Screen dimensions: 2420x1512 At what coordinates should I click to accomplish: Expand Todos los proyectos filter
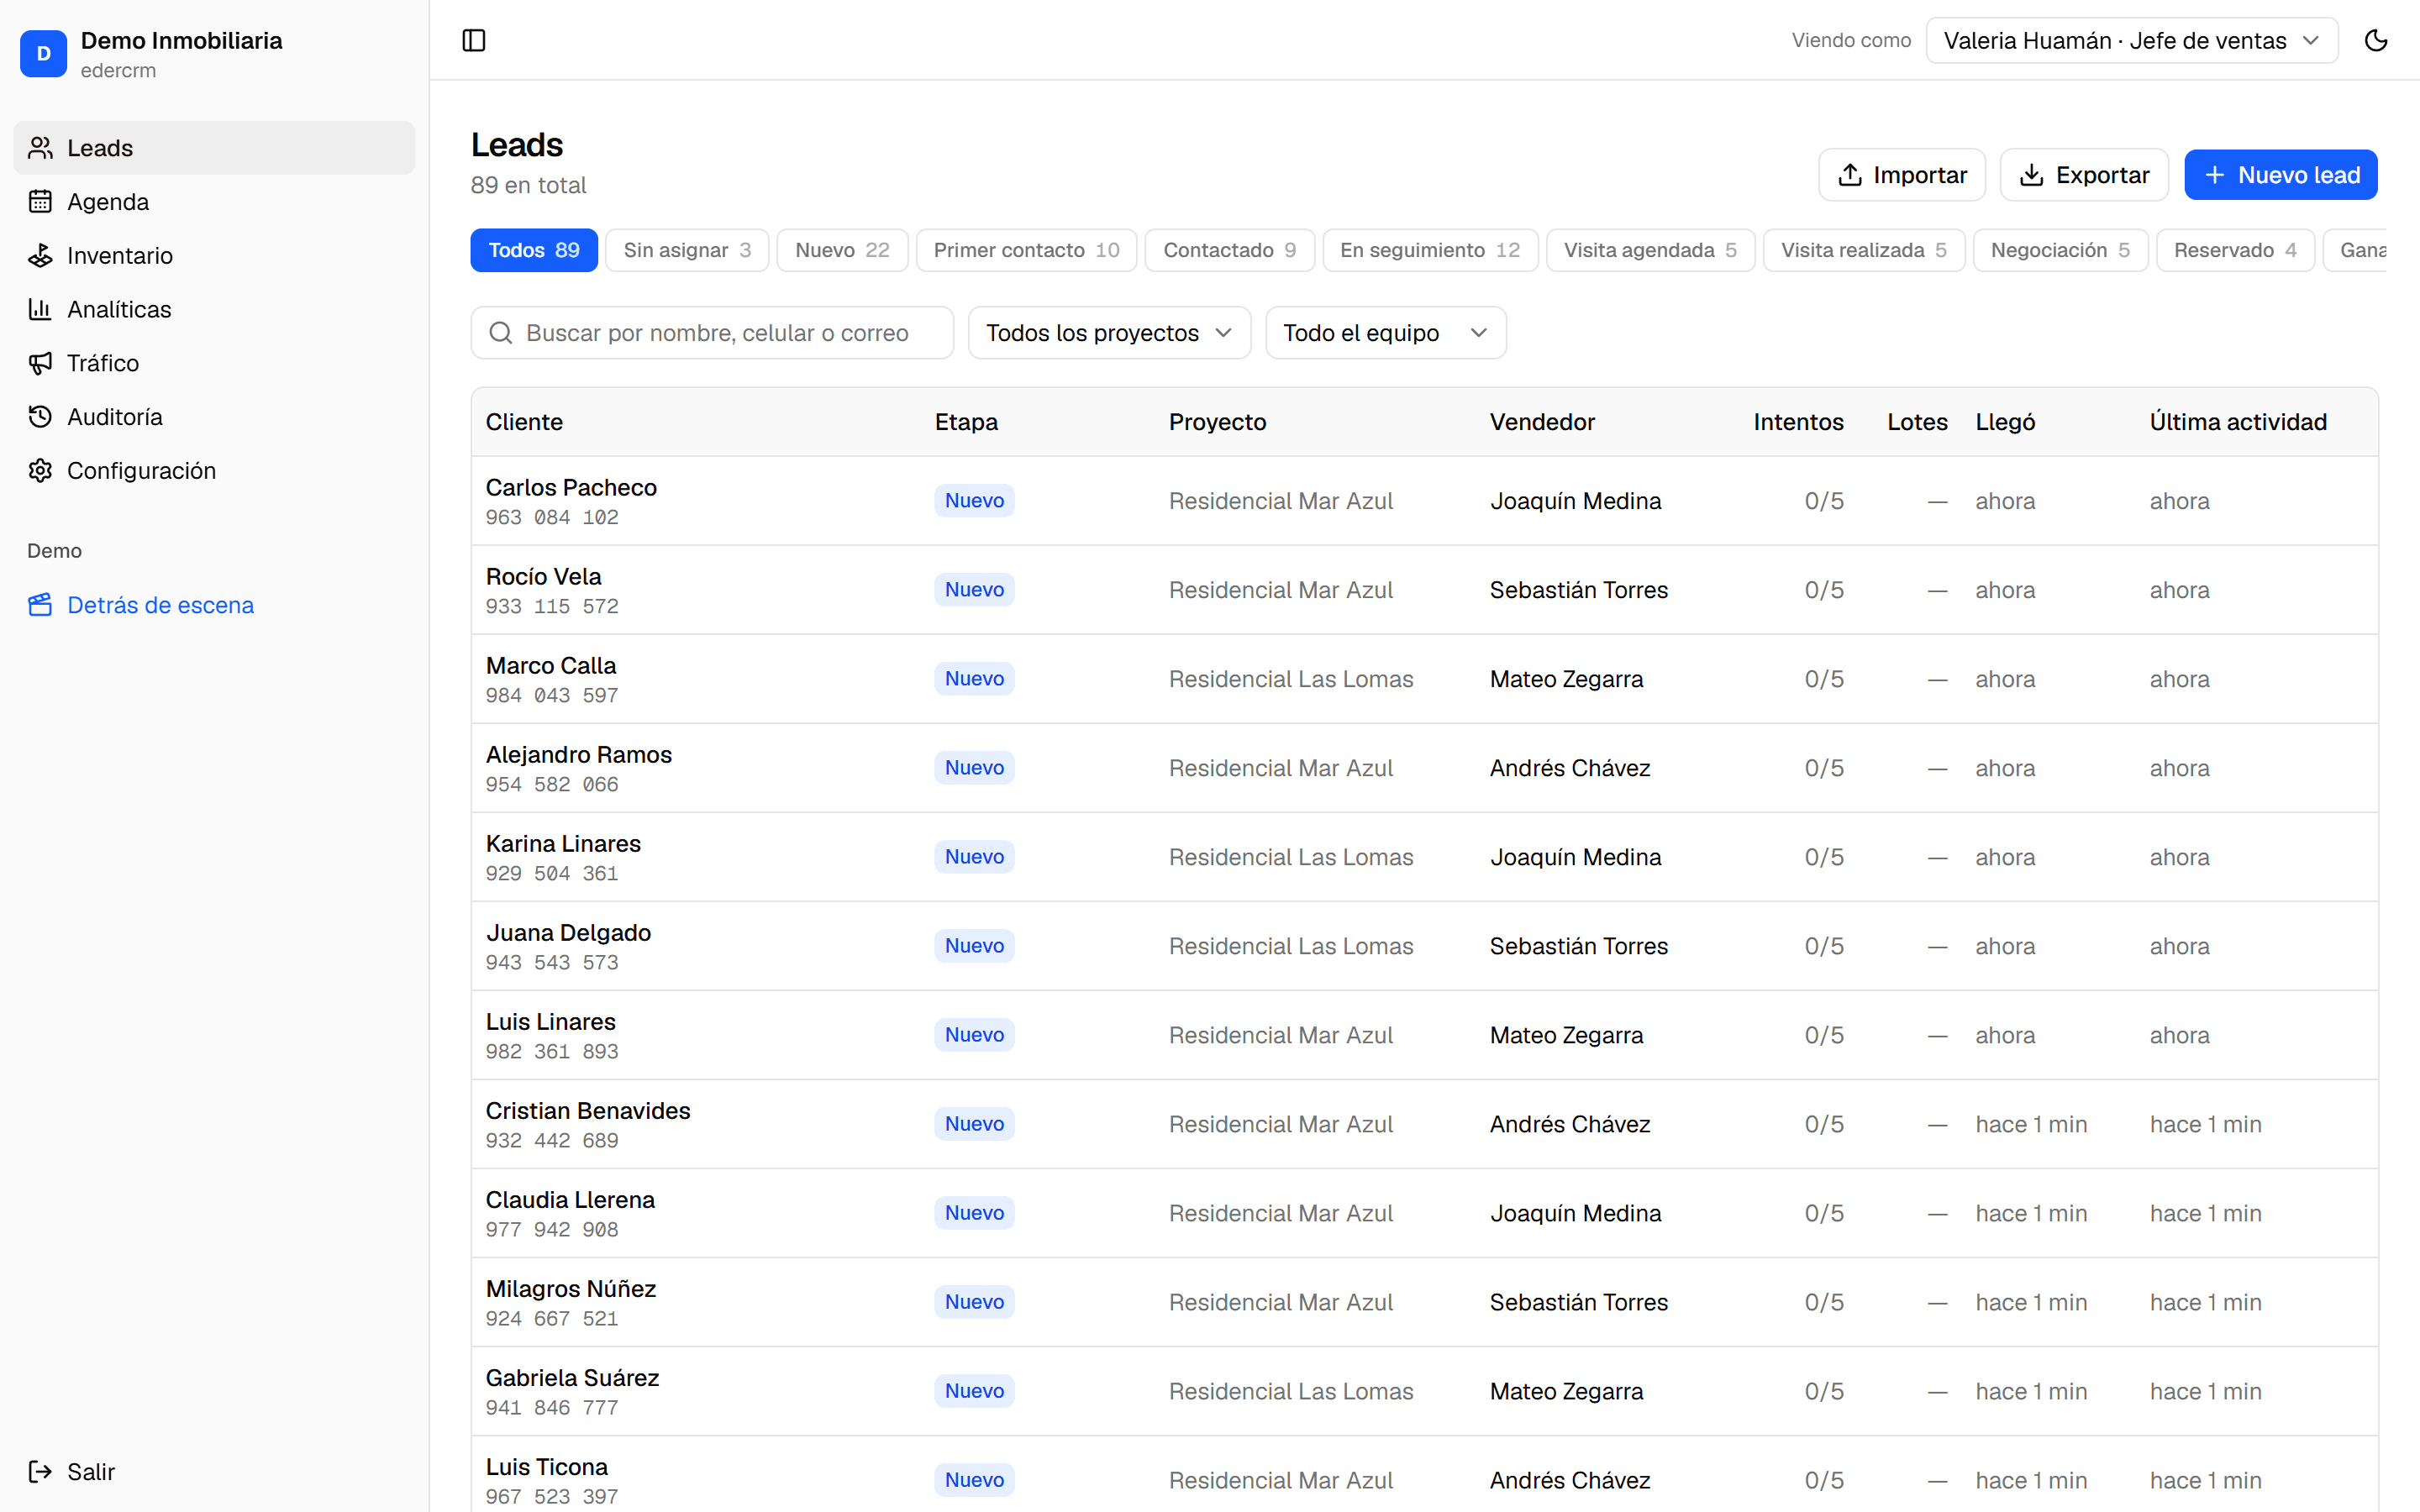1109,333
